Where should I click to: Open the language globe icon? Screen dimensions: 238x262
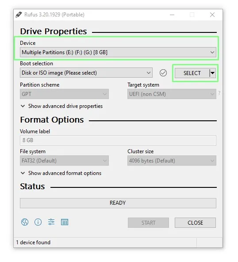25,222
